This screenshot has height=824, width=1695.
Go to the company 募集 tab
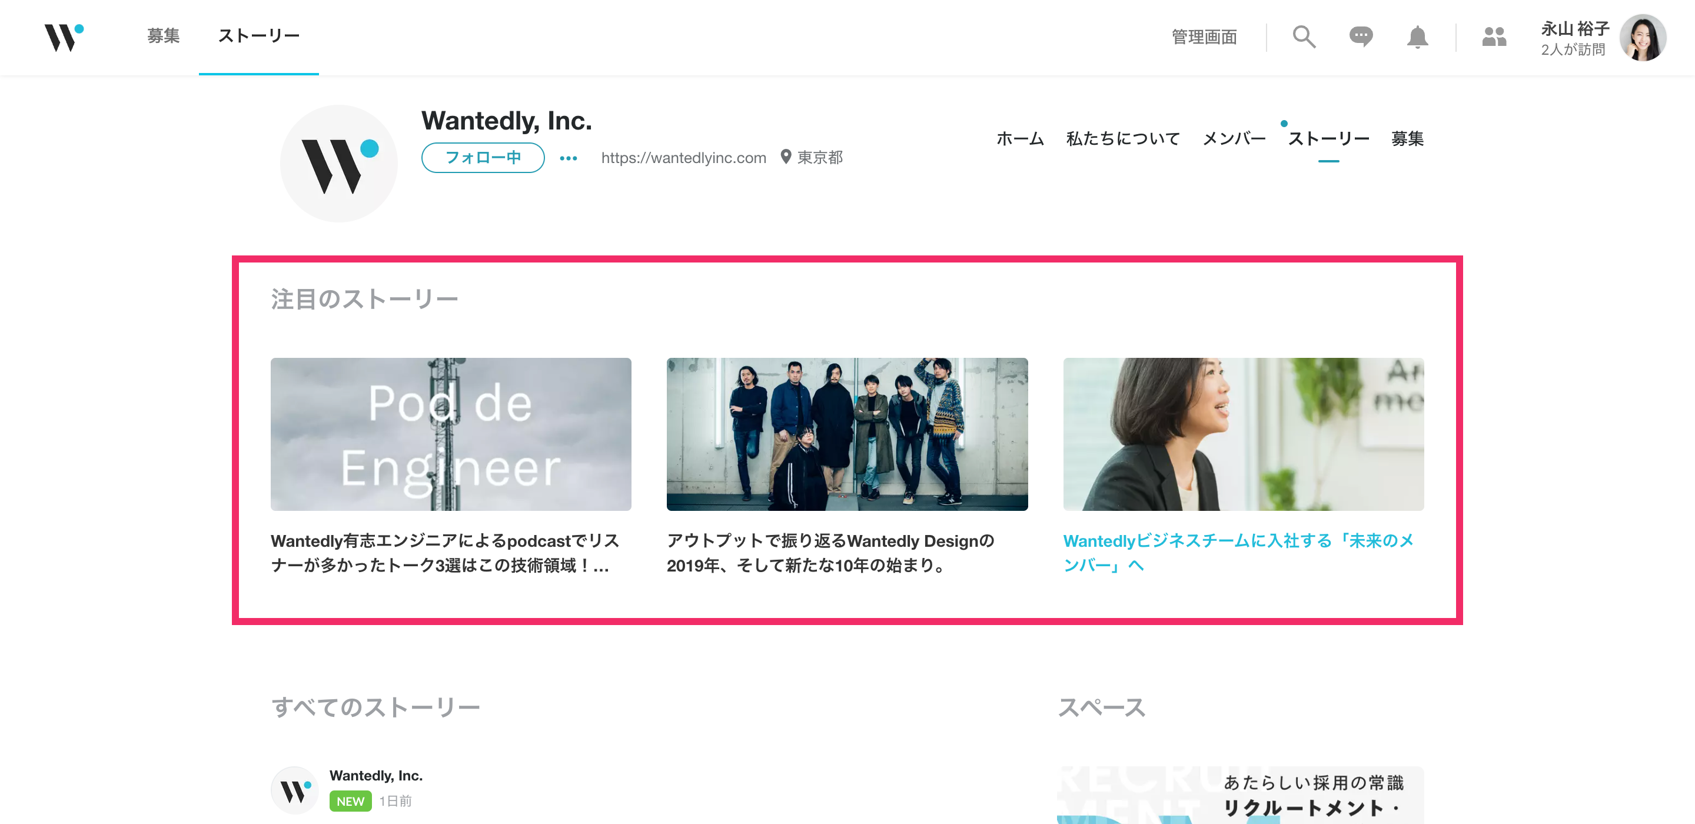pos(1407,138)
